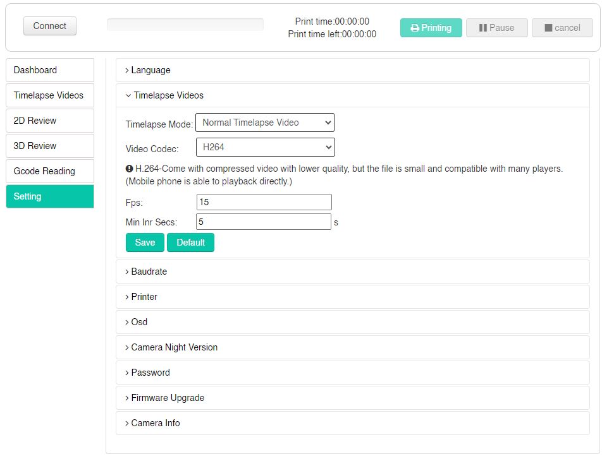The width and height of the screenshot is (614, 466).
Task: Click the Min Inr Secs field
Action: point(264,222)
